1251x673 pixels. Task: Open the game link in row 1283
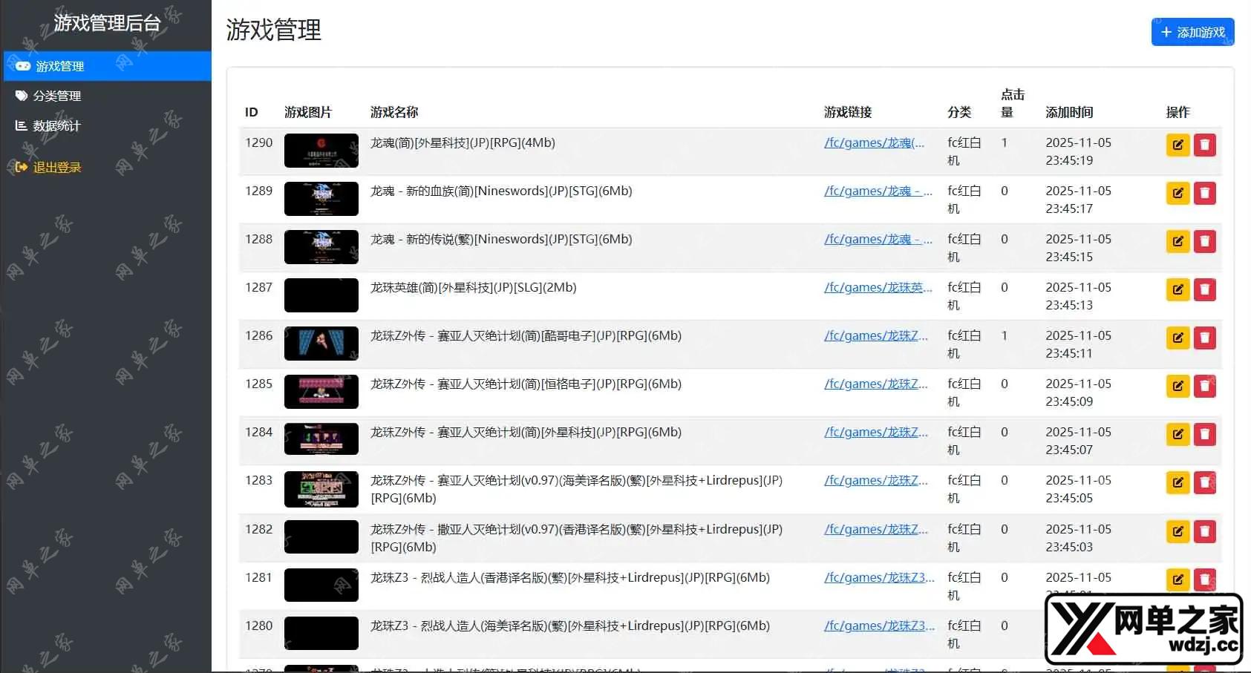[875, 480]
